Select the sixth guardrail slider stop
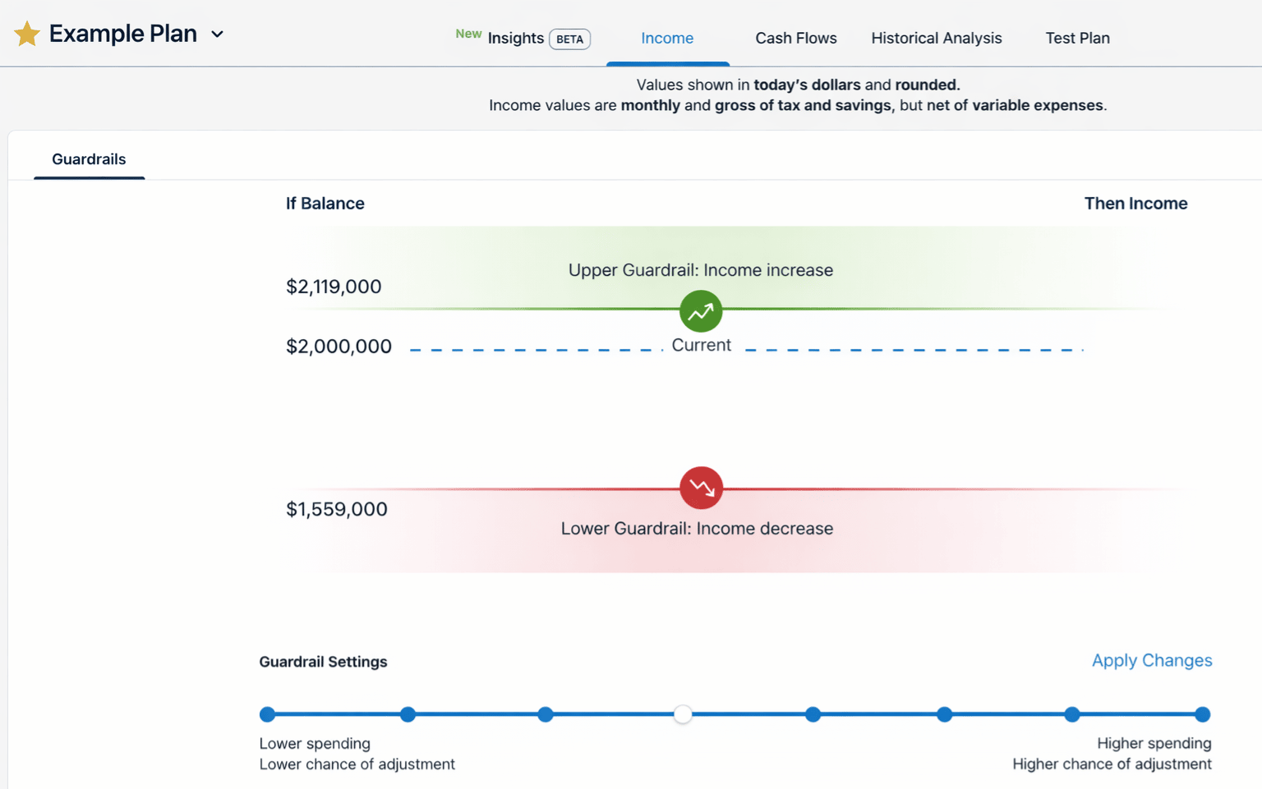Screen dimensions: 1262x789 pyautogui.click(x=945, y=714)
